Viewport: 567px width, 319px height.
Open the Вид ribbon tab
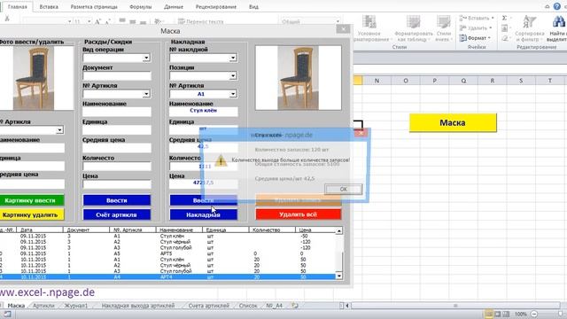point(253,7)
